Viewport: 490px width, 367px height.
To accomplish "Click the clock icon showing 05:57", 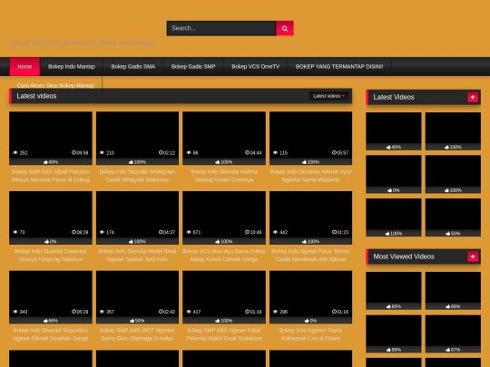I will click(334, 152).
